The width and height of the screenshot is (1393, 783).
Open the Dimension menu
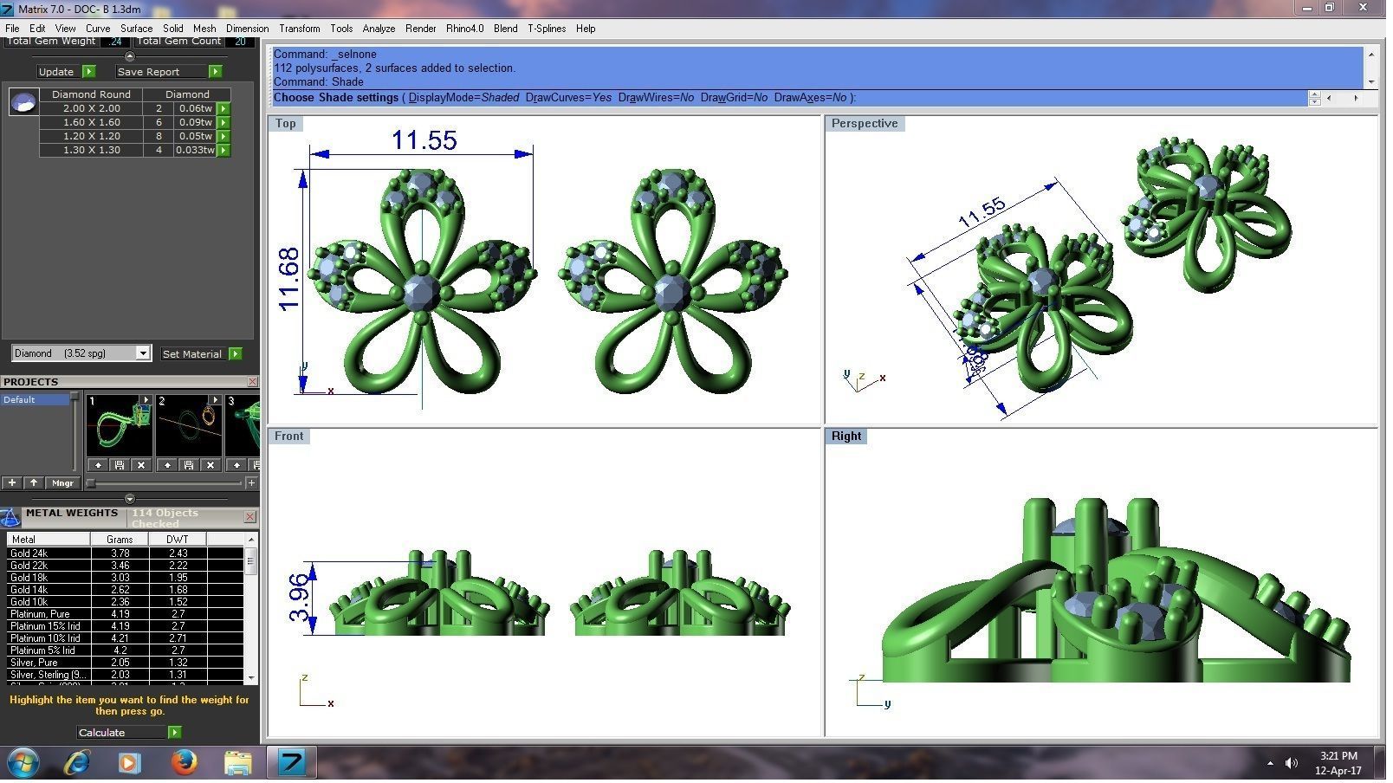(249, 29)
